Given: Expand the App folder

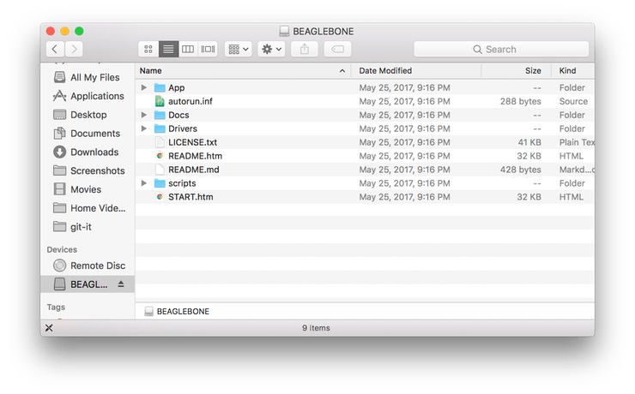Looking at the screenshot, I should point(144,87).
